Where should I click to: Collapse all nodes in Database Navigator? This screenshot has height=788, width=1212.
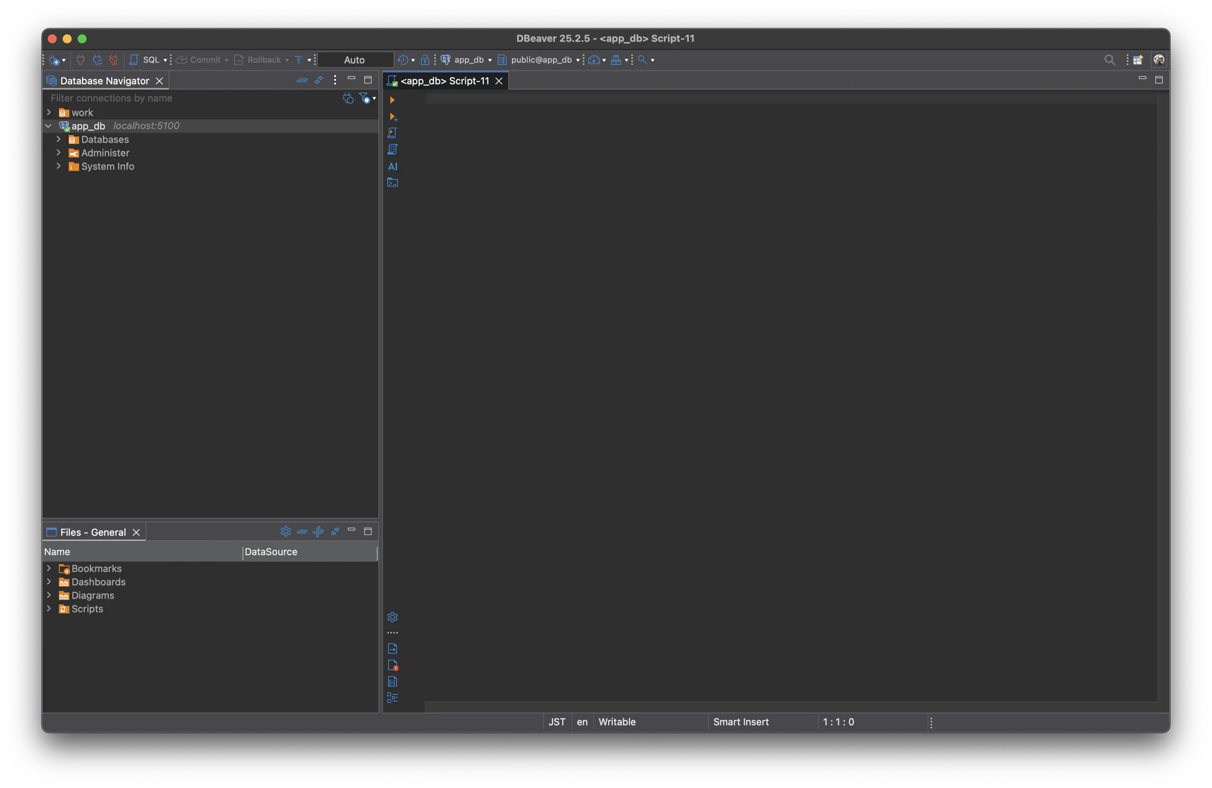[302, 80]
